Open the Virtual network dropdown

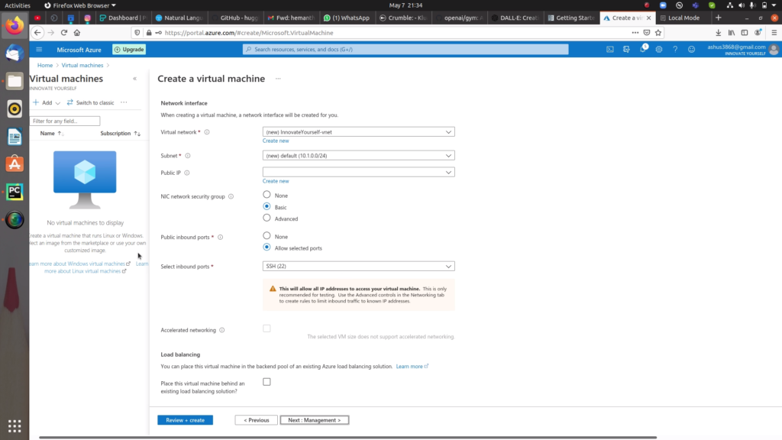tap(358, 131)
